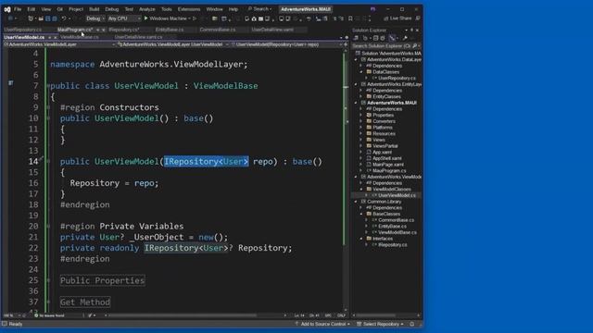
Task: Select MauiProgram.cs in Solution Explorer
Action: point(389,170)
